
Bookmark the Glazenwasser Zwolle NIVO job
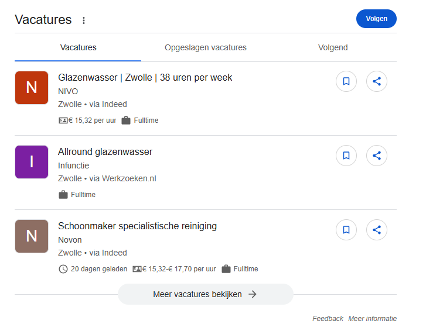click(346, 81)
